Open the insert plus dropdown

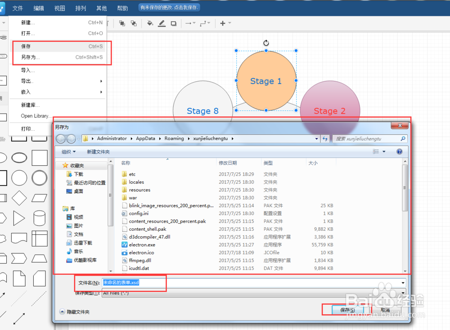point(225,23)
